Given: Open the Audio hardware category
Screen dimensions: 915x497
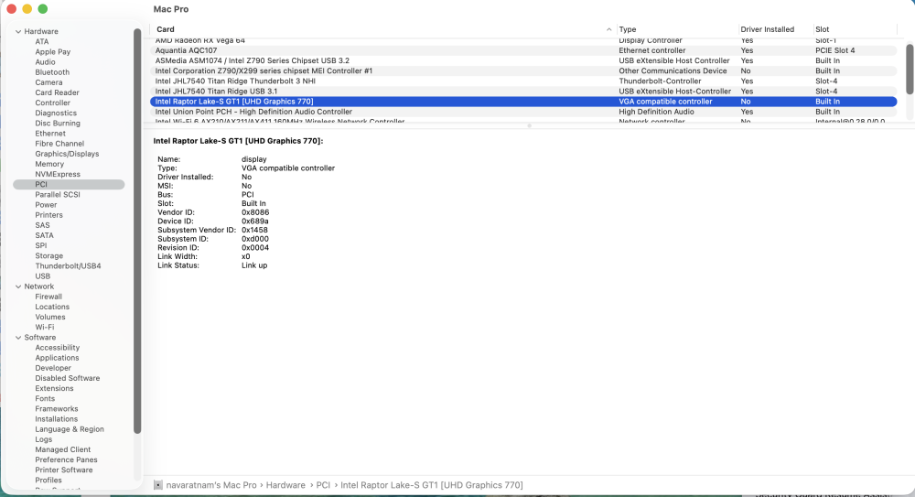Looking at the screenshot, I should coord(45,62).
